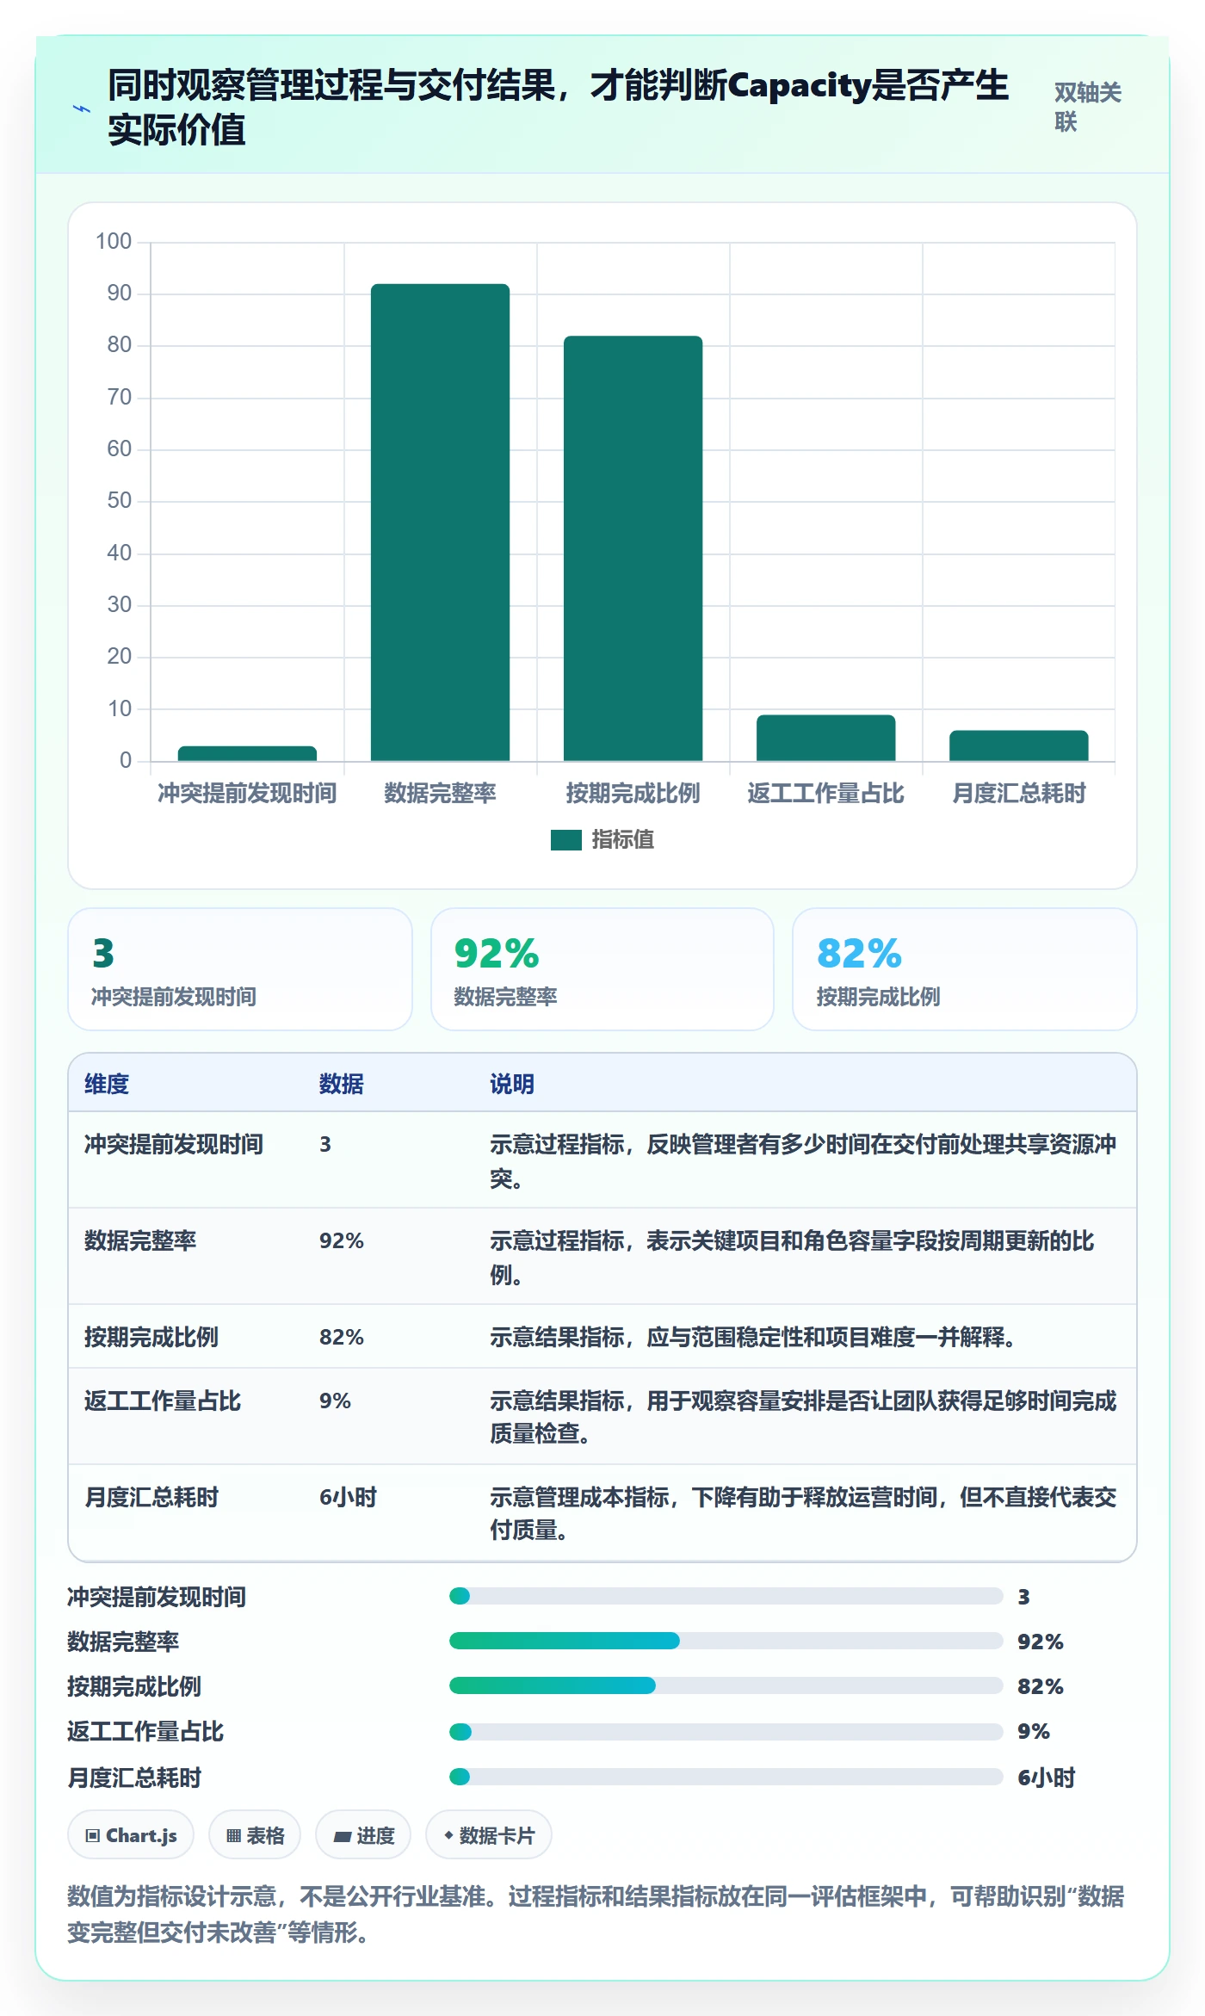Click the 月度汇总耗时 table row label

pos(151,1497)
